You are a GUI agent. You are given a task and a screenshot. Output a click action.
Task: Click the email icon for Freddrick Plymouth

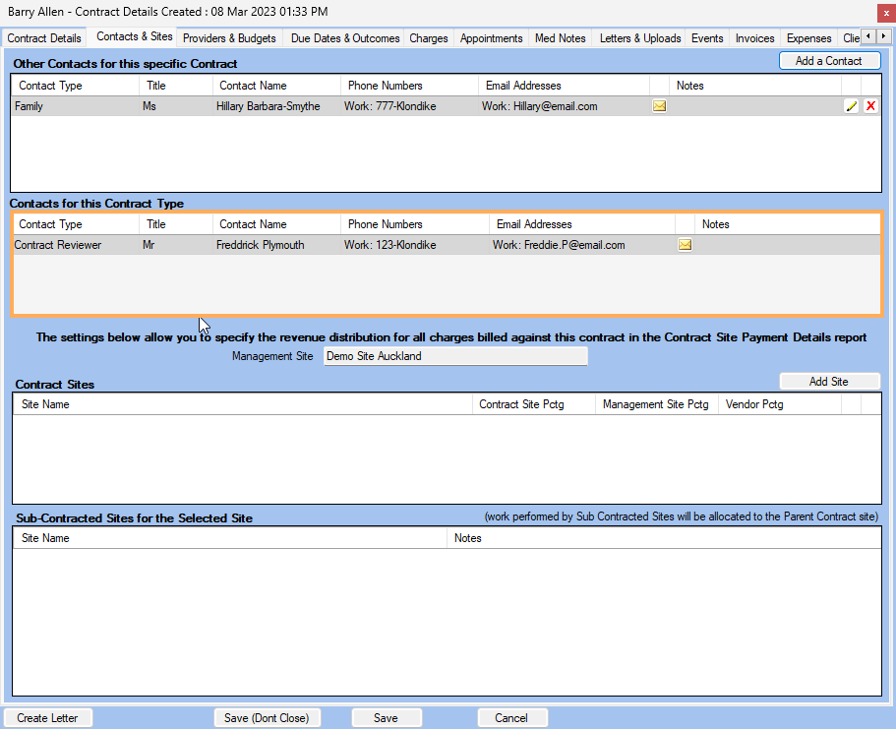click(x=685, y=245)
